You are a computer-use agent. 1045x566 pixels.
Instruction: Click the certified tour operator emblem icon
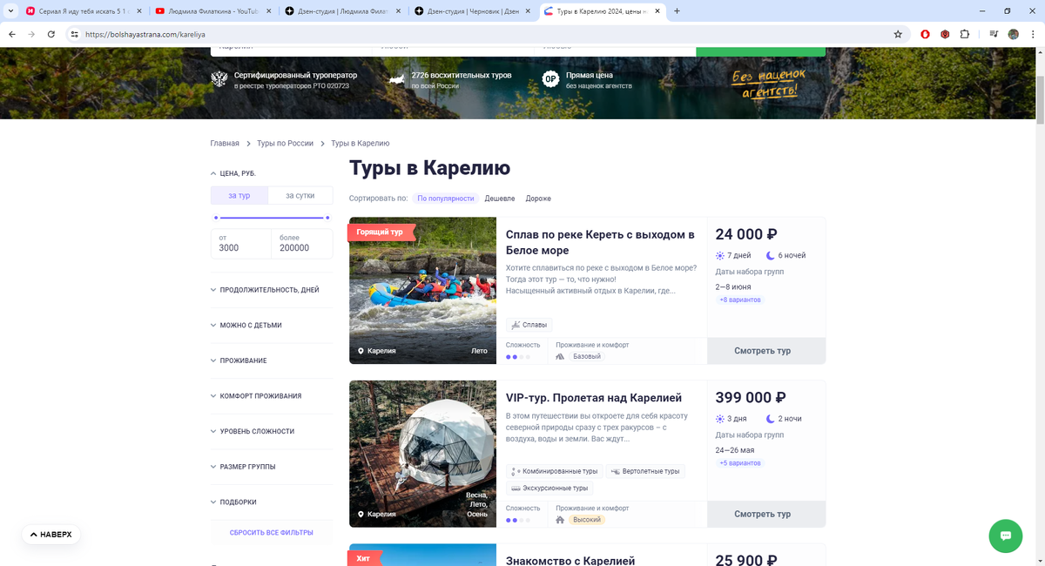[219, 79]
